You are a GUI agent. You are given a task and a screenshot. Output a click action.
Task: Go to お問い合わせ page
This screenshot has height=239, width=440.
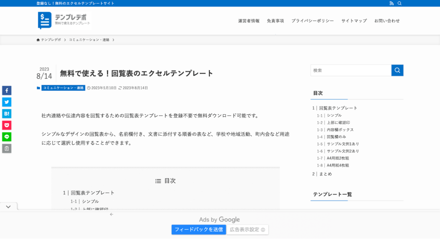pos(387,21)
